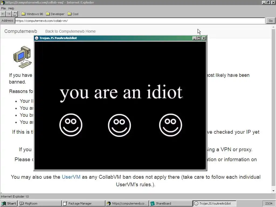Viewport: 276px width, 207px height.
Task: Minimize the Trojan.JS.YouAreAnIdiot window
Action: [x=194, y=38]
